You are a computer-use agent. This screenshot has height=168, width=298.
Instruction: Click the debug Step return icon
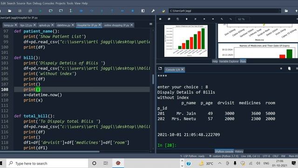(x=112, y=11)
